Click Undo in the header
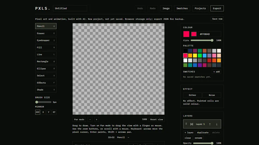The width and height of the screenshot is (259, 145). 140,8
